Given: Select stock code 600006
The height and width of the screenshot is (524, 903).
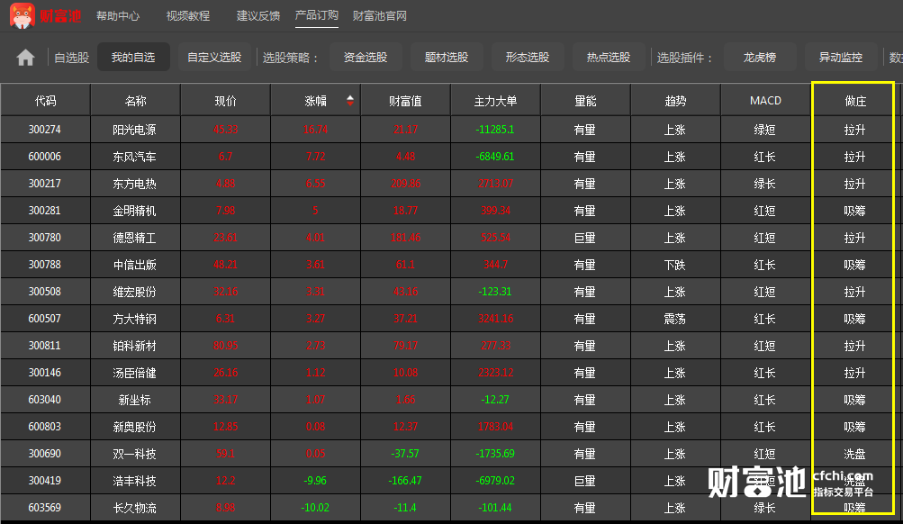Looking at the screenshot, I should (44, 157).
